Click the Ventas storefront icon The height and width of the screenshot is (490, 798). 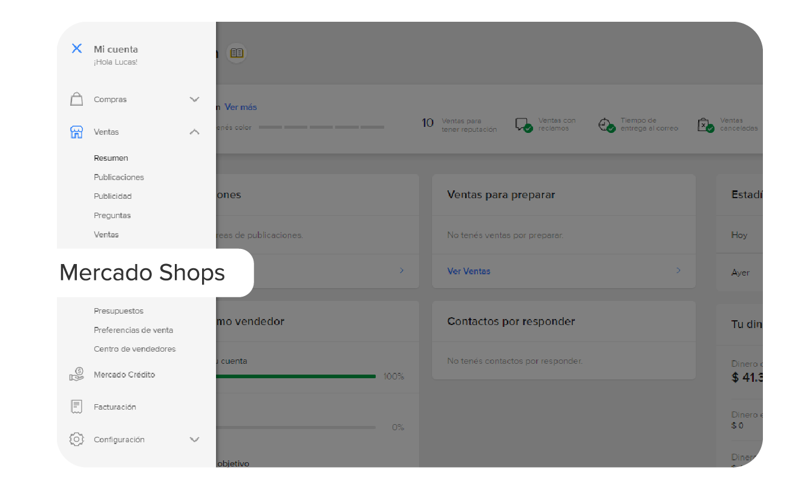[x=76, y=132]
